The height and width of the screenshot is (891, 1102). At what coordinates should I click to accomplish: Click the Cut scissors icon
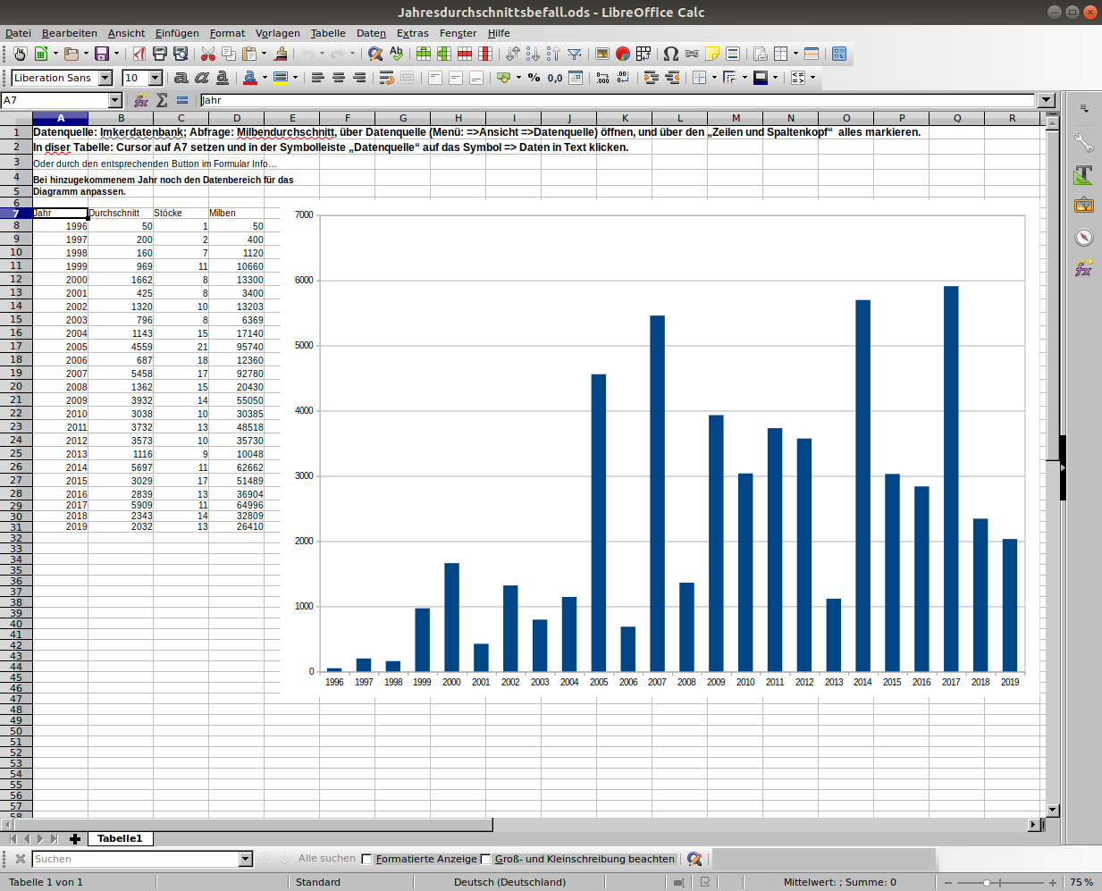(x=208, y=54)
